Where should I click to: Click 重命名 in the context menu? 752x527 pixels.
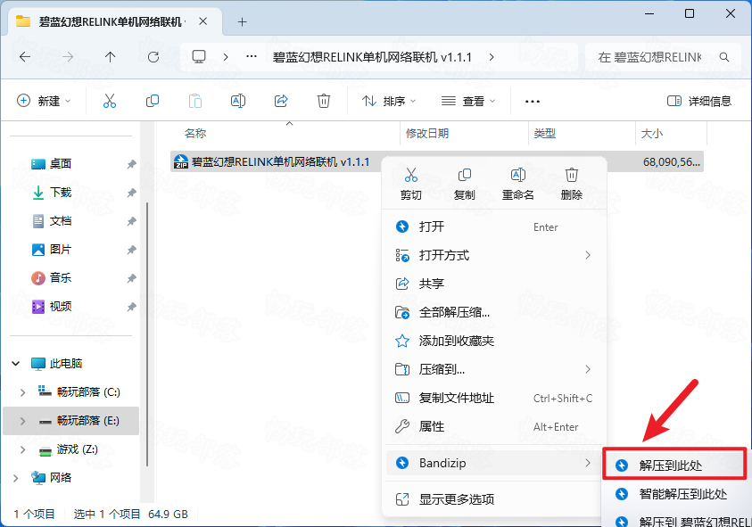coord(518,184)
